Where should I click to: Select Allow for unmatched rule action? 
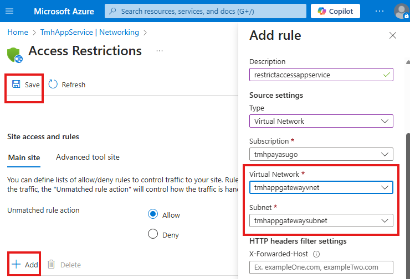153,214
